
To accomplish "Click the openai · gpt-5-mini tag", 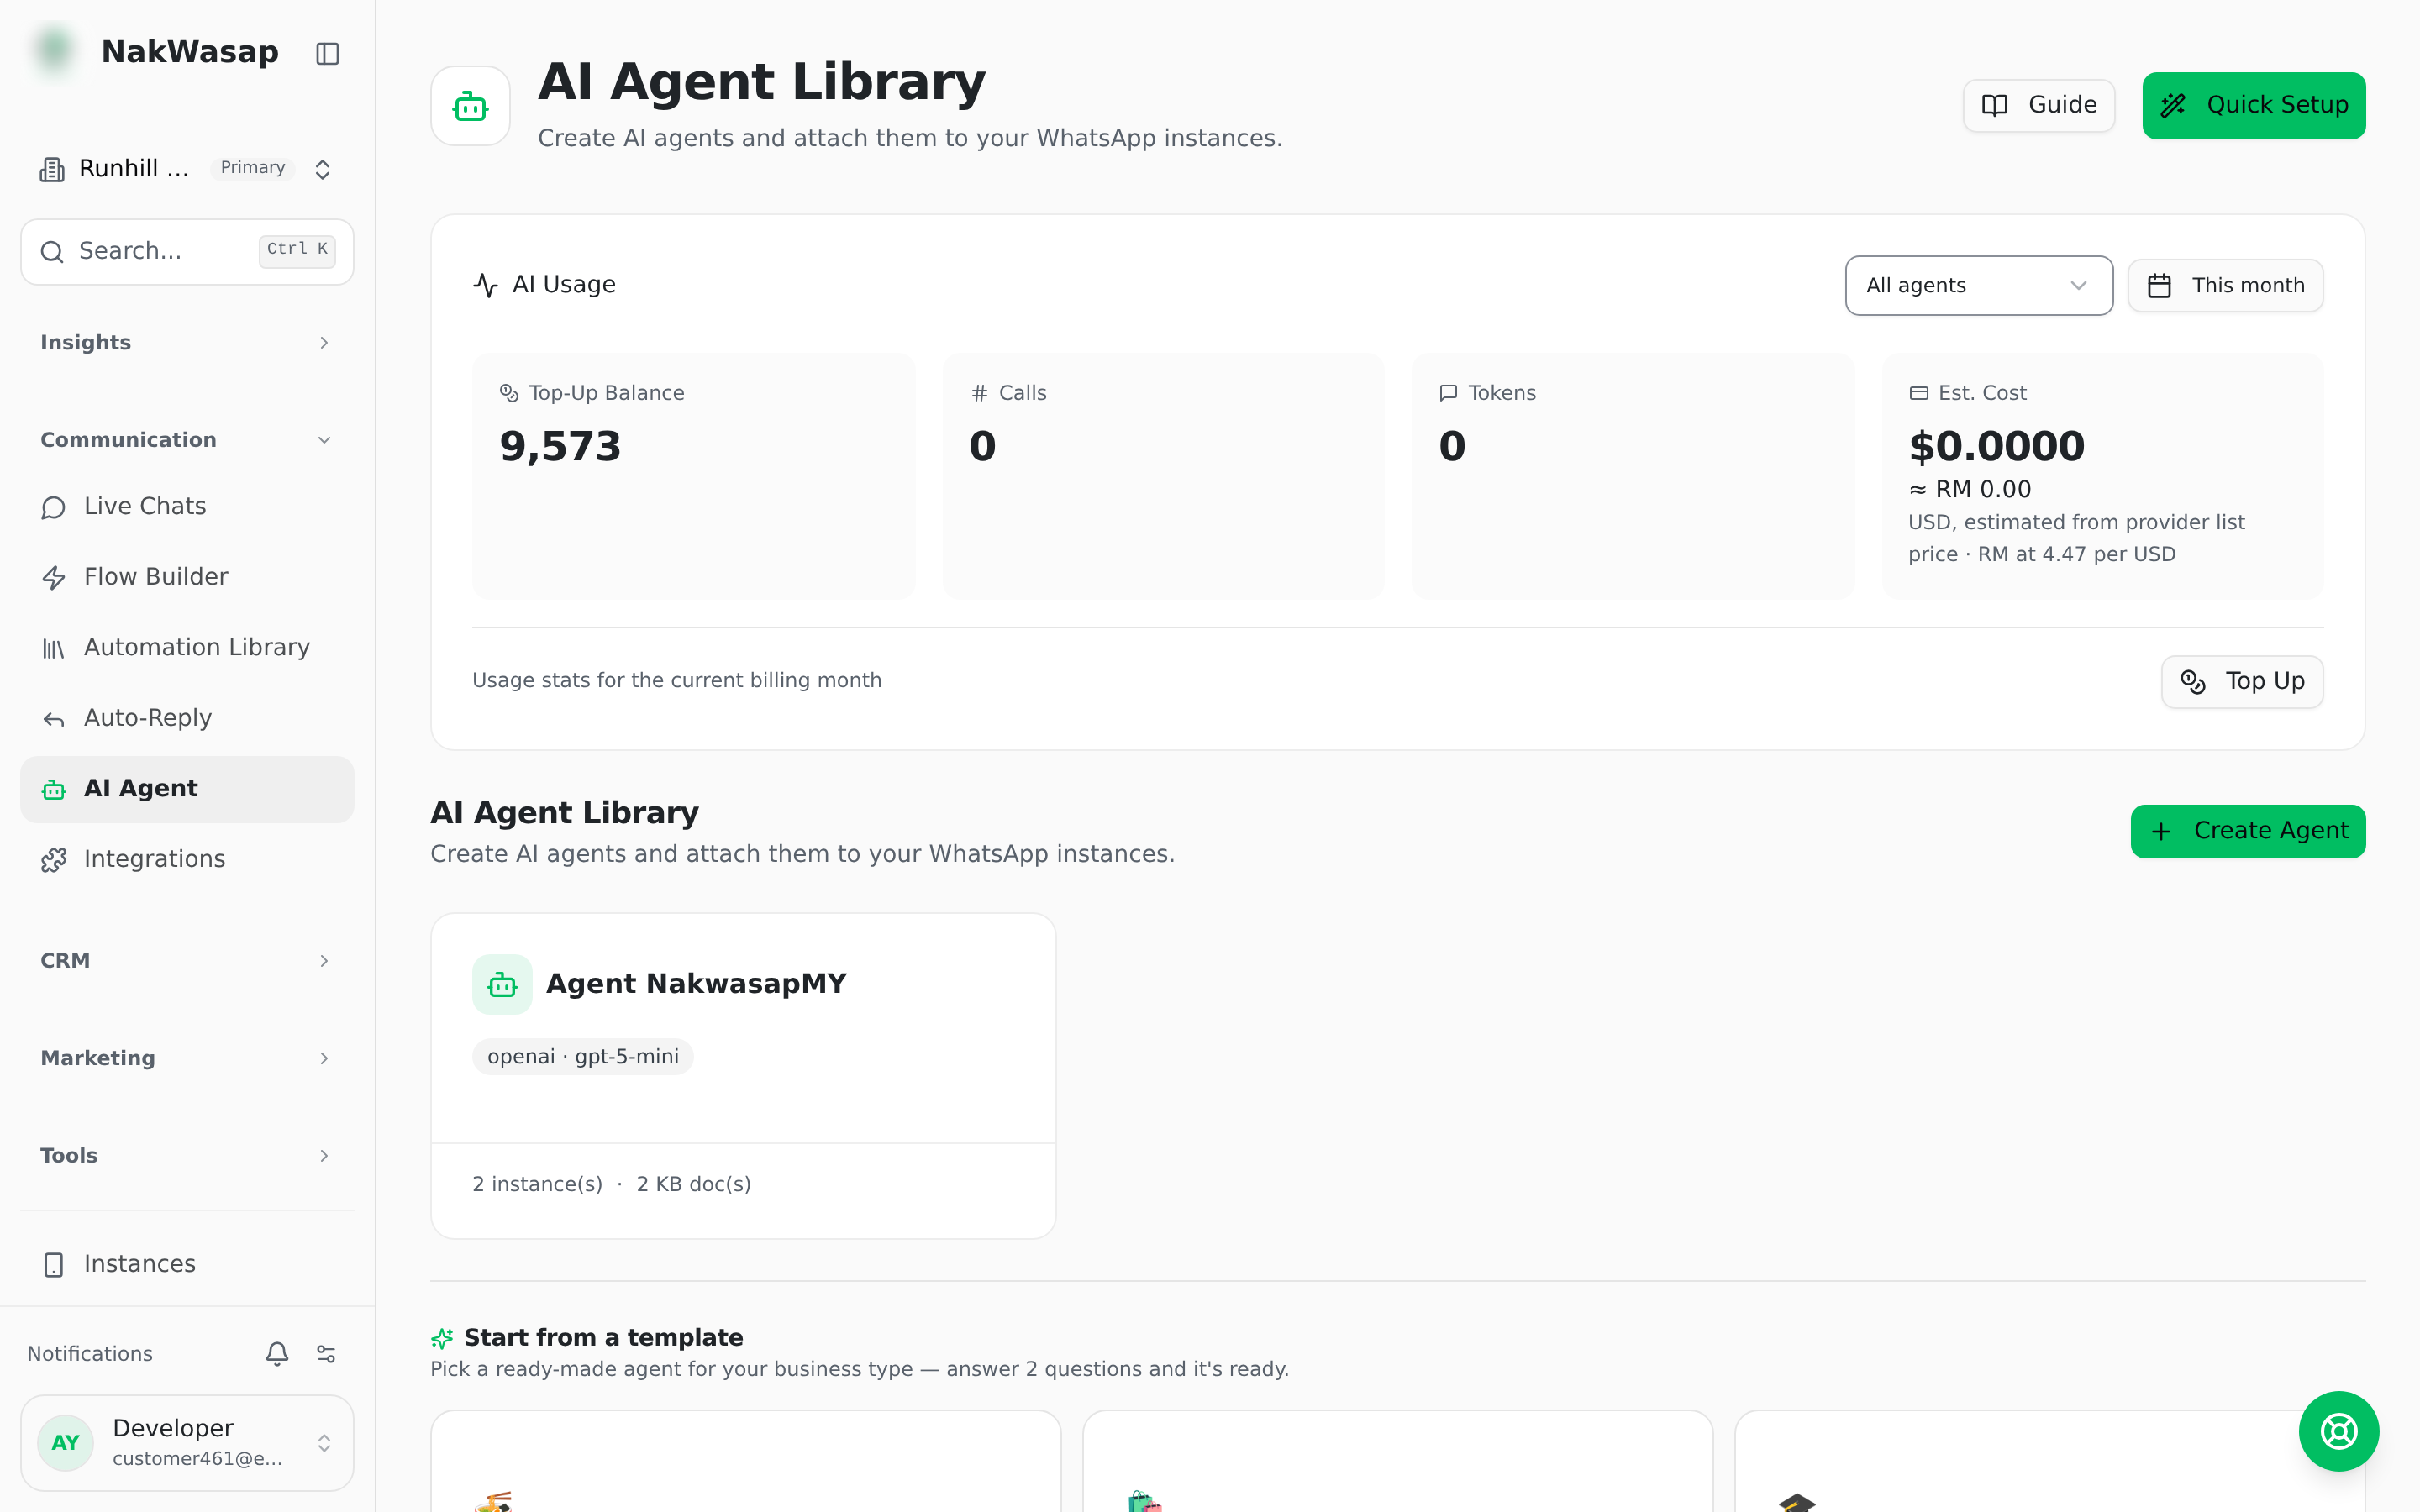I will (583, 1057).
